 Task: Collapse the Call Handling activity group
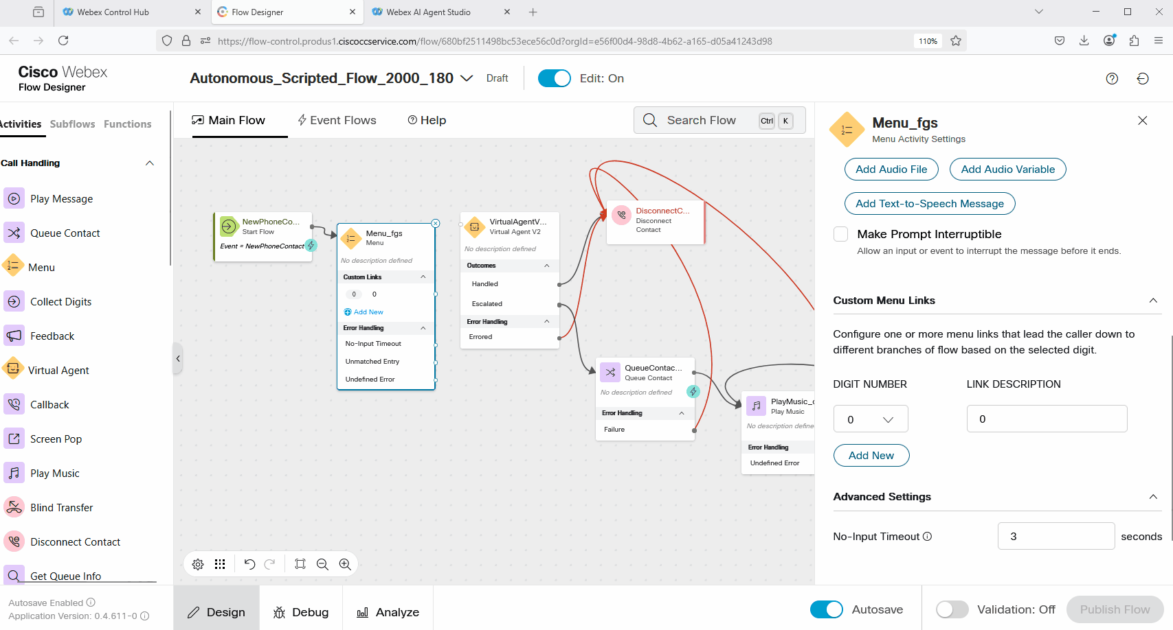pos(150,163)
